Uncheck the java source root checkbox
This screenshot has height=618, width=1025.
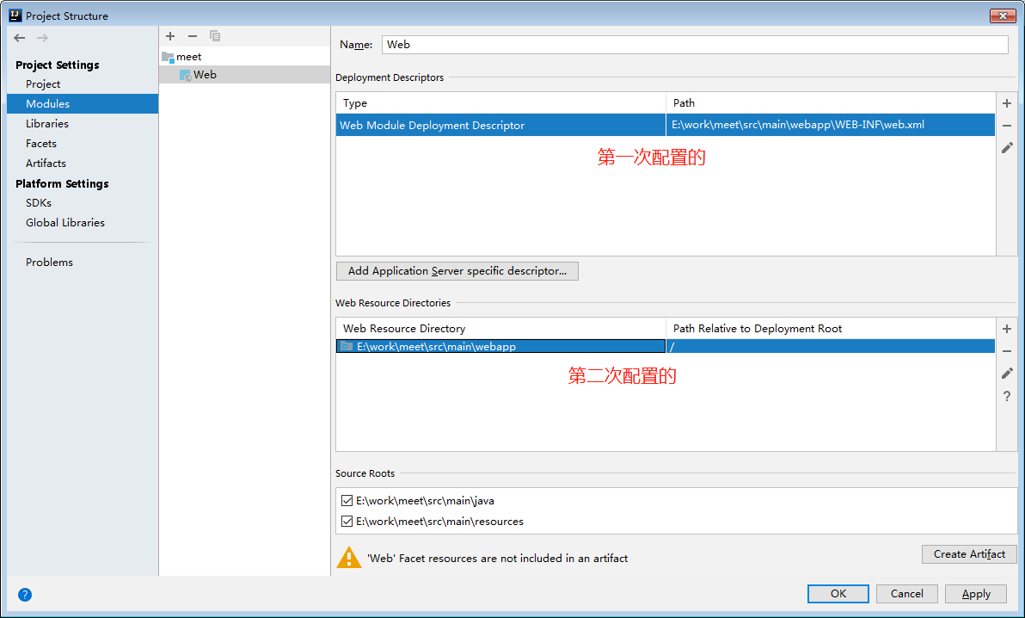coord(347,500)
